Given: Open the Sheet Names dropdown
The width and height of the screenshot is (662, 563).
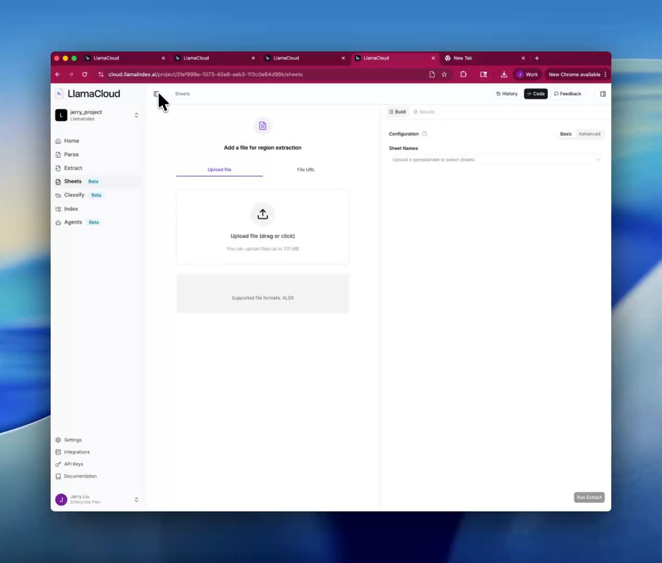Looking at the screenshot, I should coord(495,160).
